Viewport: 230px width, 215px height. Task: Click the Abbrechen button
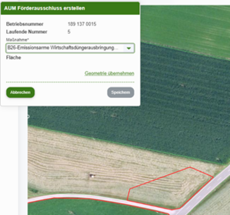[20, 92]
